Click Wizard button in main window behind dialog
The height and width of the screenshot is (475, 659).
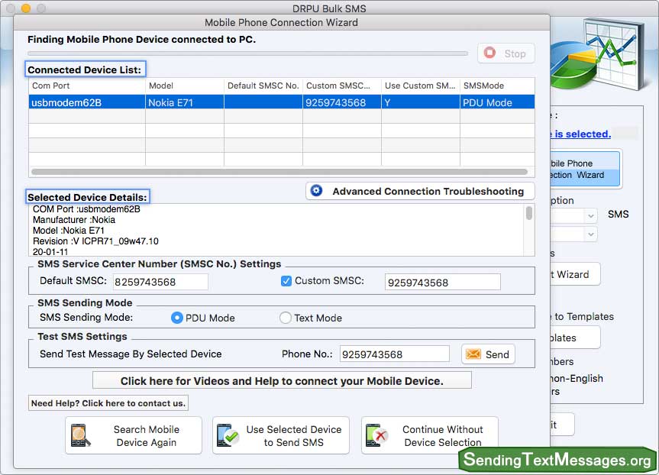pyautogui.click(x=574, y=274)
